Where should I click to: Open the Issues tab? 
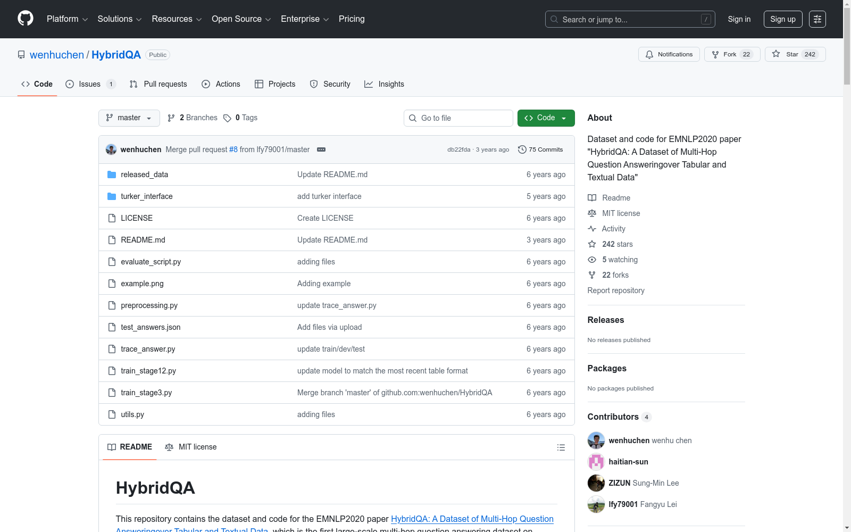90,84
